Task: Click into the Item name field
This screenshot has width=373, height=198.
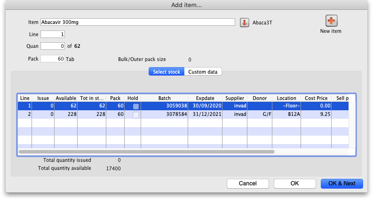Action: [x=137, y=22]
